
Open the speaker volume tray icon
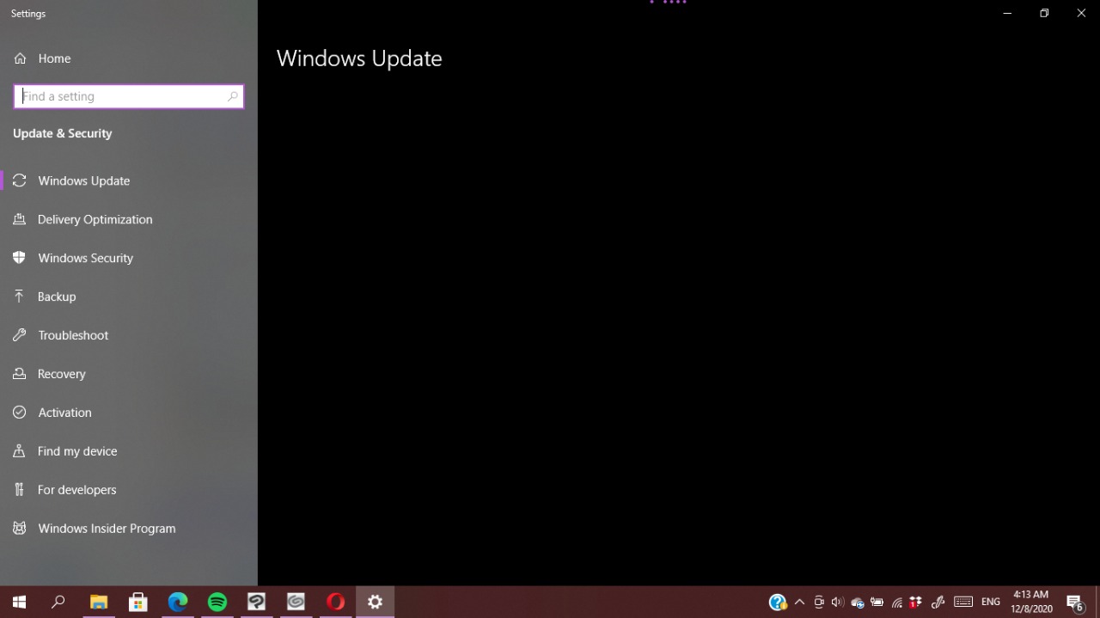(x=838, y=602)
